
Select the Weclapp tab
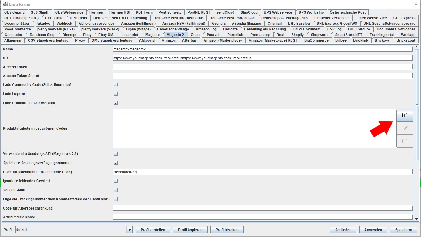tap(408, 35)
